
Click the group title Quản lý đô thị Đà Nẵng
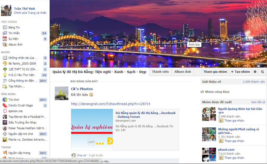(99, 72)
